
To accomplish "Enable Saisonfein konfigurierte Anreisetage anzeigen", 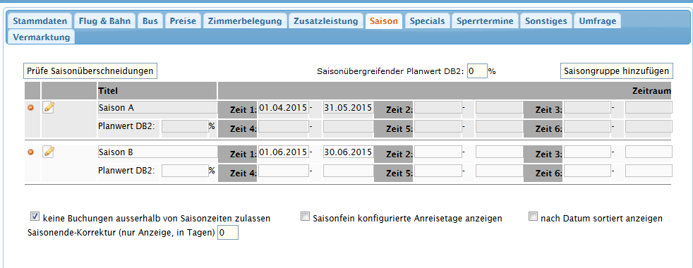I will coord(305,217).
